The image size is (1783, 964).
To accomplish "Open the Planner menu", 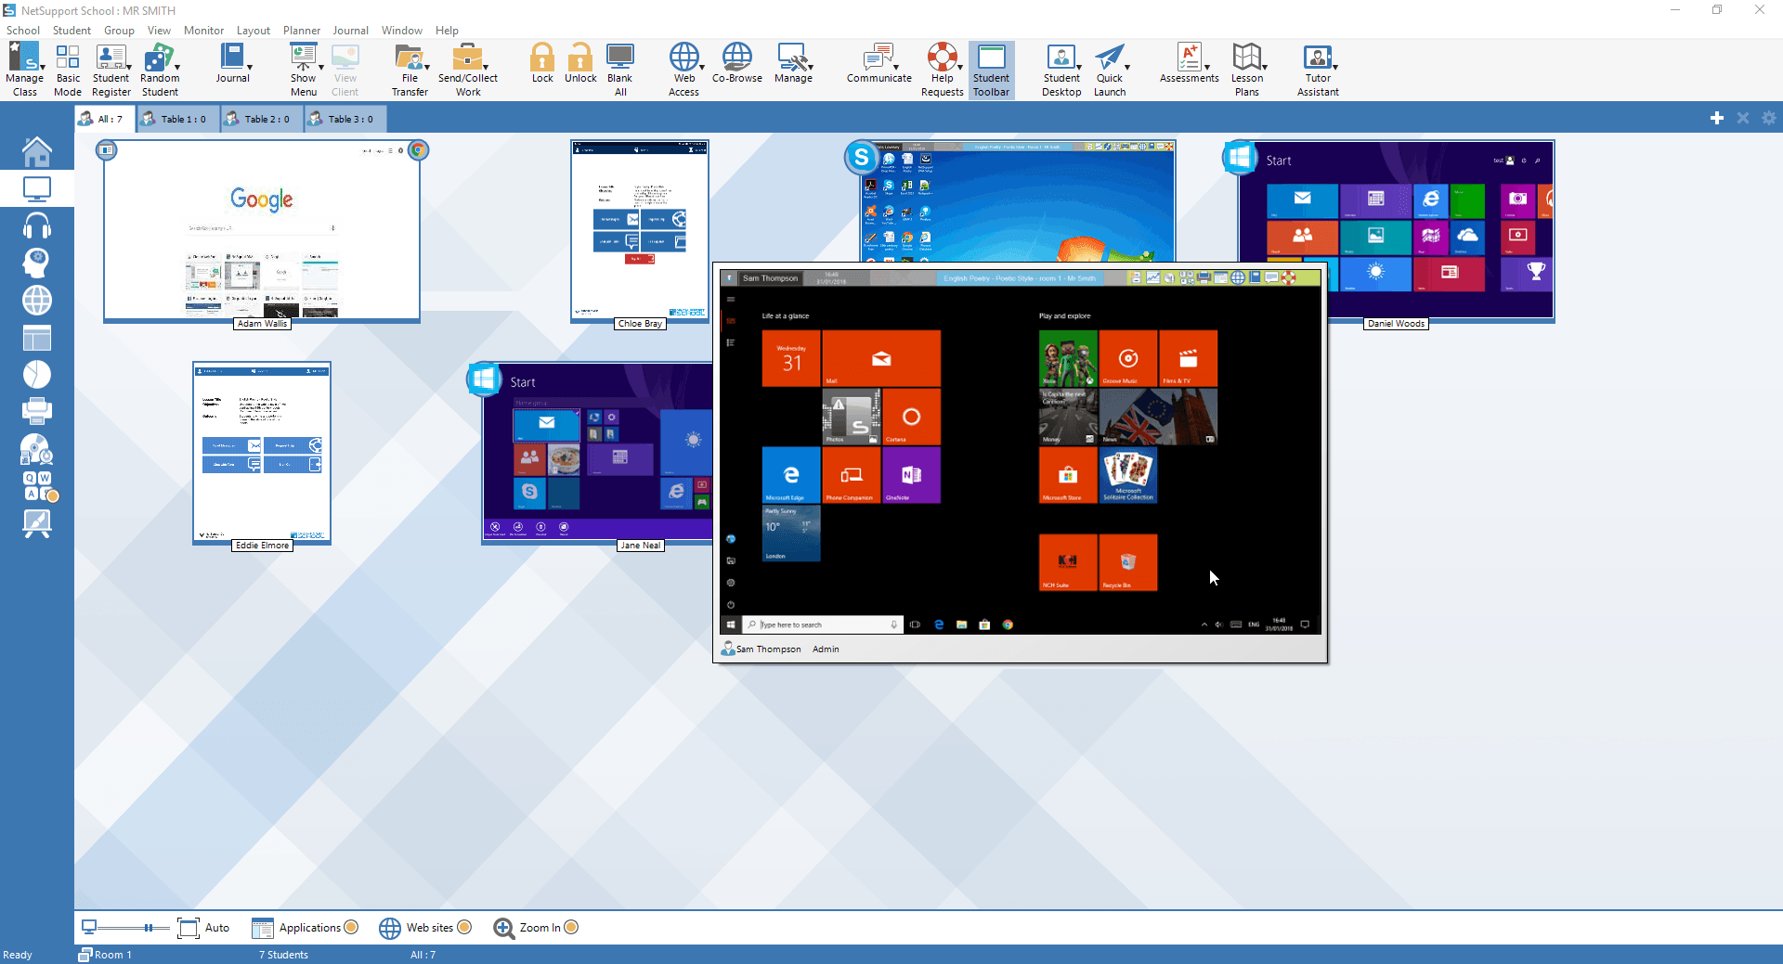I will 301,31.
